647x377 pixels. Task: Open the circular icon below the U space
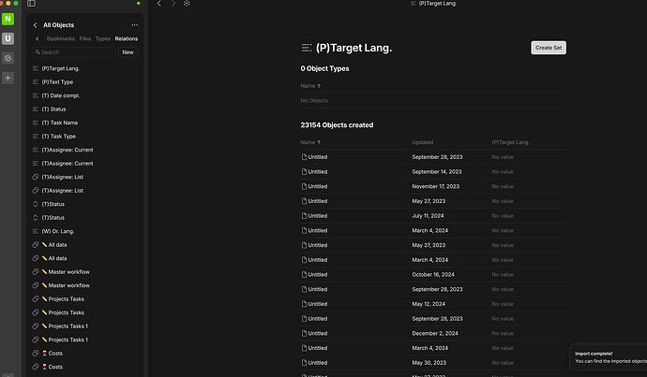pyautogui.click(x=8, y=58)
